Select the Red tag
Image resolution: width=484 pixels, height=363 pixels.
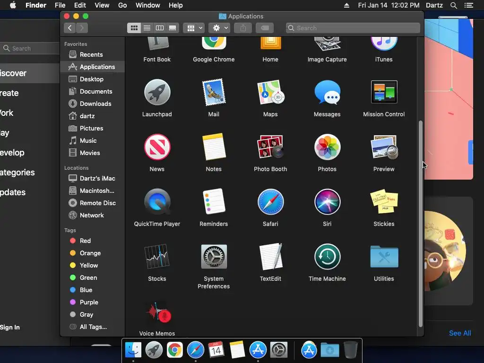click(93, 241)
